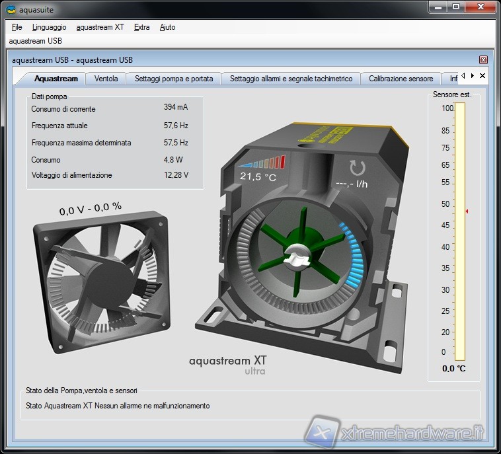
Task: Select the Calibrazione sensore tab
Action: coord(401,79)
